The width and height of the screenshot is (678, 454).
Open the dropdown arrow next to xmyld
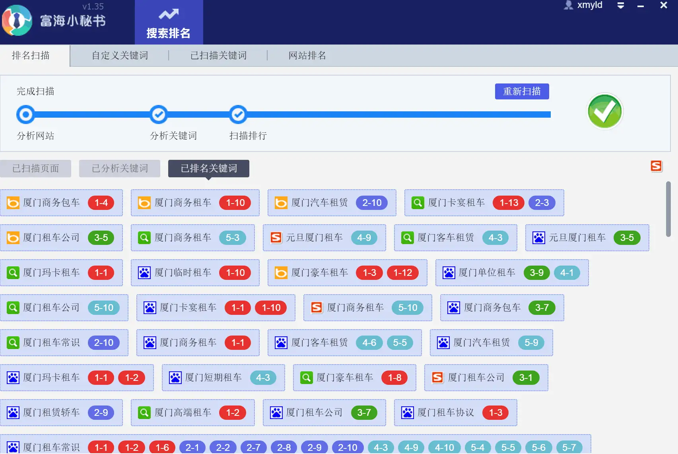pyautogui.click(x=620, y=6)
